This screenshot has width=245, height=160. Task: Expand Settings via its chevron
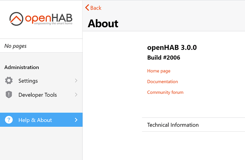tap(76, 81)
